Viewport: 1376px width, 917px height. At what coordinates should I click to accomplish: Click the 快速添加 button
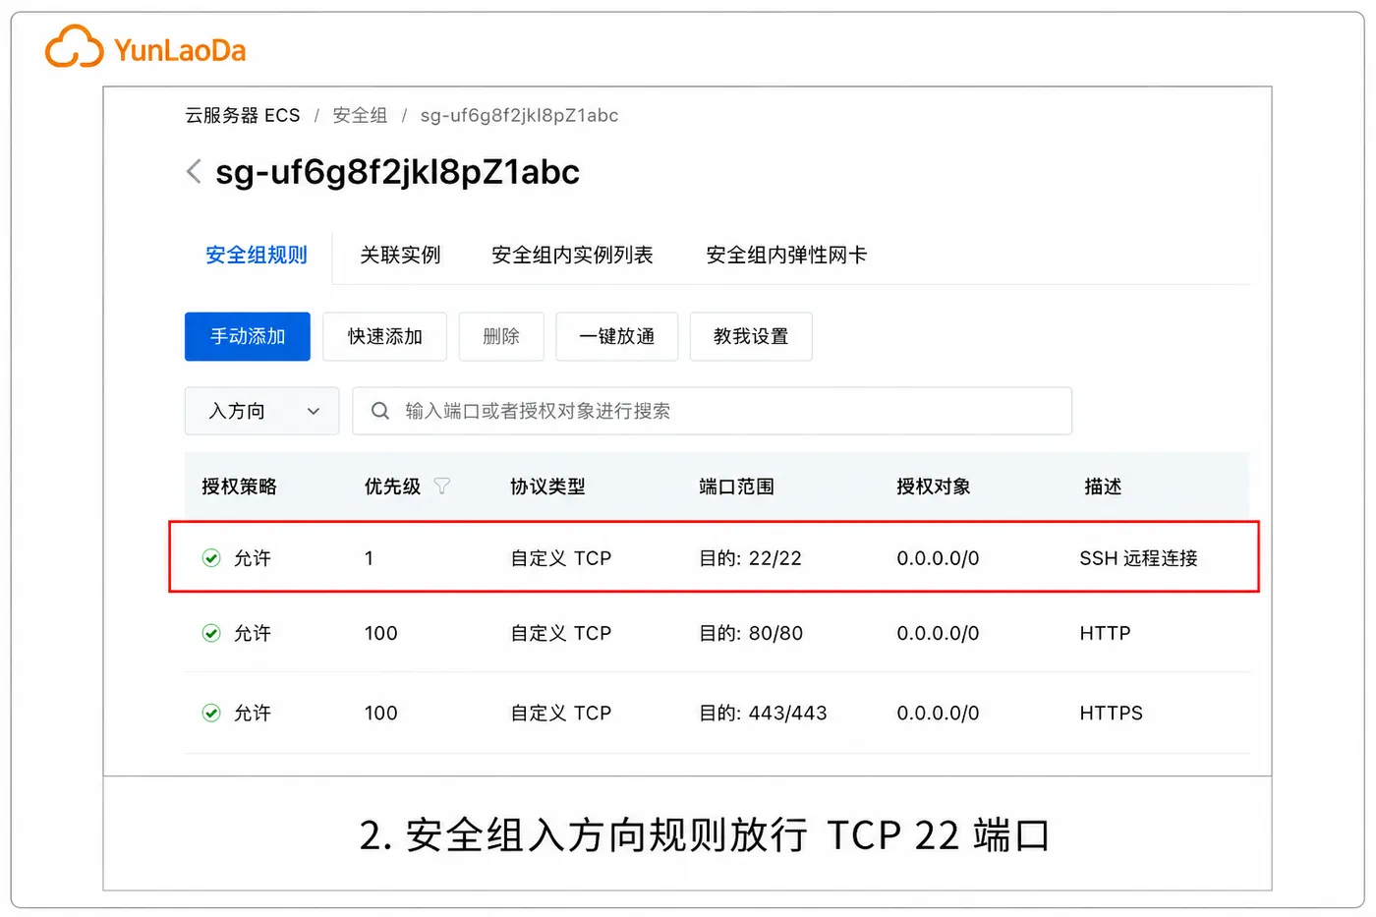coord(384,336)
